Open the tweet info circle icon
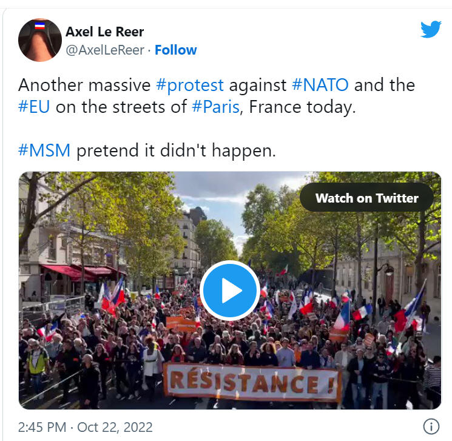452x441 pixels. (x=431, y=426)
